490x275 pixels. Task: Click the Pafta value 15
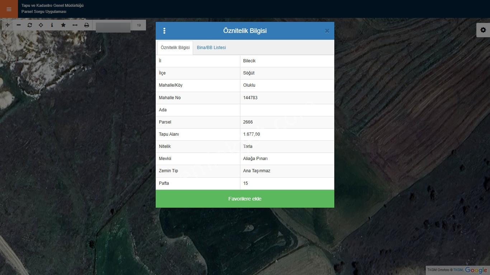click(246, 183)
